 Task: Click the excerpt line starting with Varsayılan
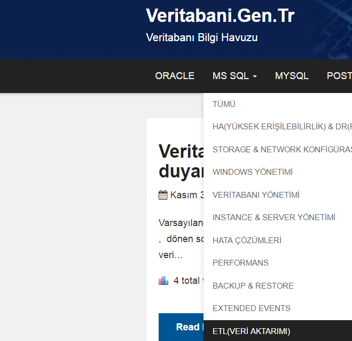pyautogui.click(x=181, y=223)
